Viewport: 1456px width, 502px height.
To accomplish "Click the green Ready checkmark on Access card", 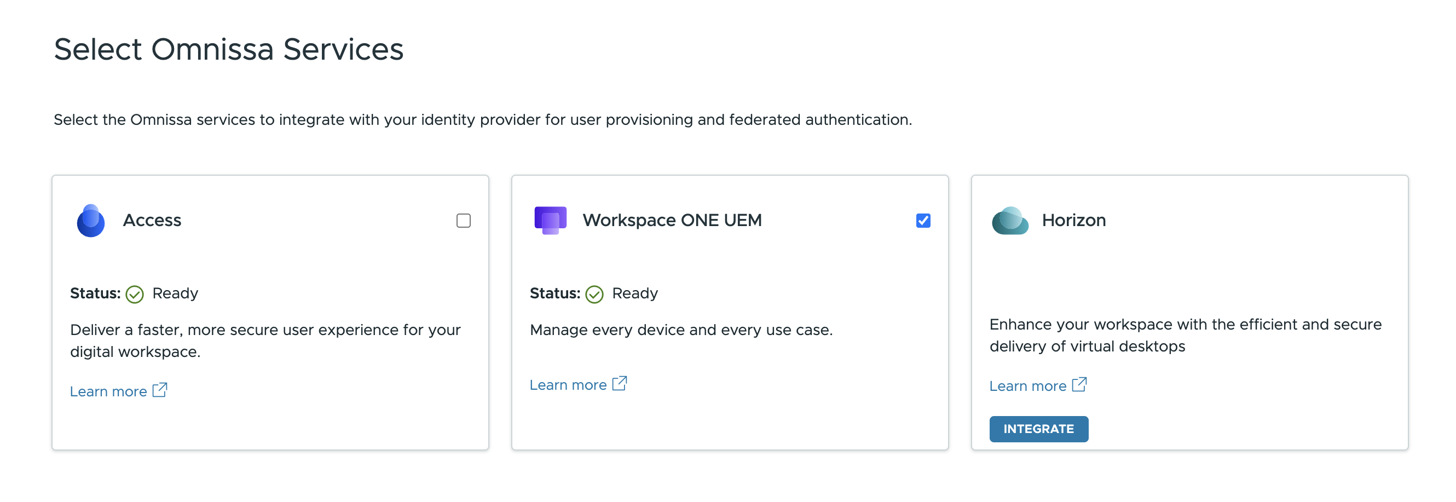I will [135, 294].
